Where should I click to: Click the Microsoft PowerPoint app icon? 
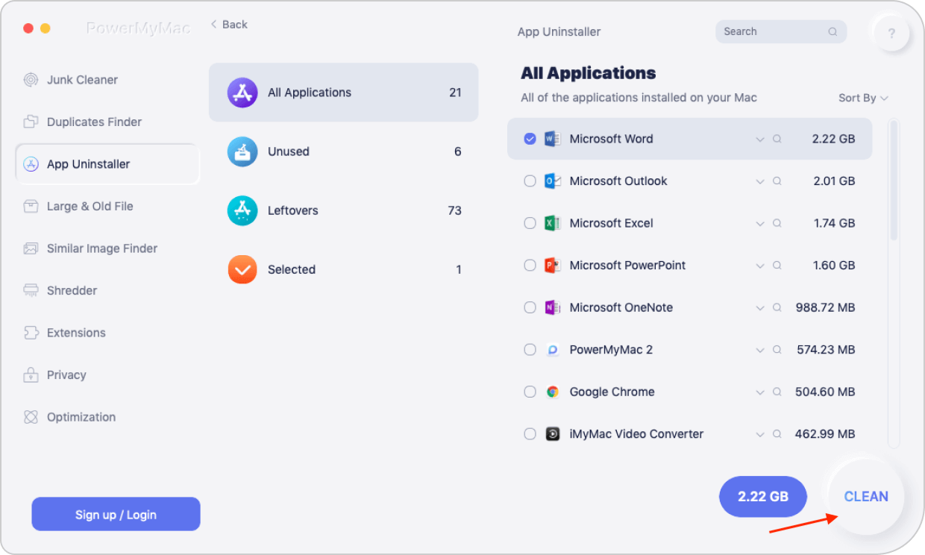[552, 265]
